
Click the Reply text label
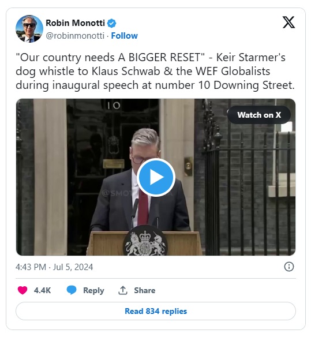[x=93, y=290]
